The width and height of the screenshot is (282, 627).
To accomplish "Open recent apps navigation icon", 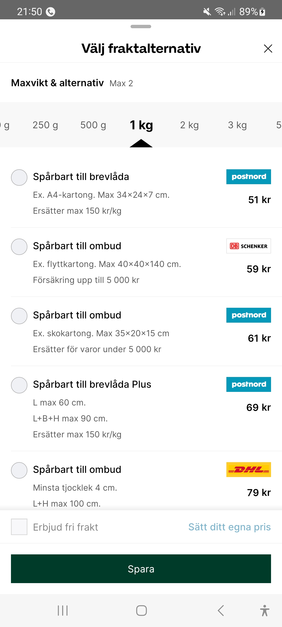I will pos(63,611).
